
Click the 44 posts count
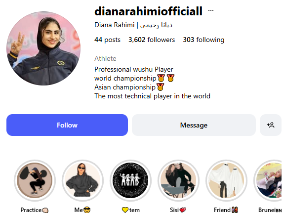click(x=107, y=40)
